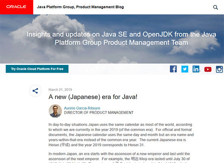Image resolution: width=224 pixels, height=163 pixels.
Task: Open the Instagram social icon
Action: pyautogui.click(x=219, y=69)
